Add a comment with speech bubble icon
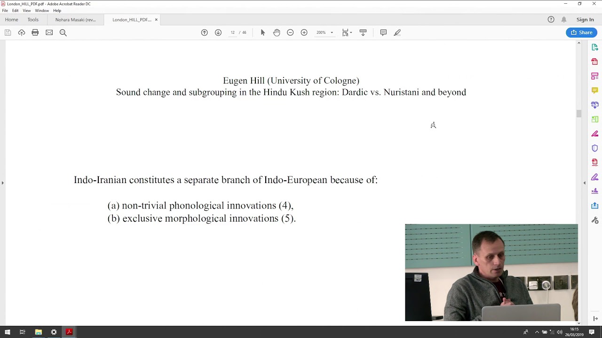 tap(383, 32)
